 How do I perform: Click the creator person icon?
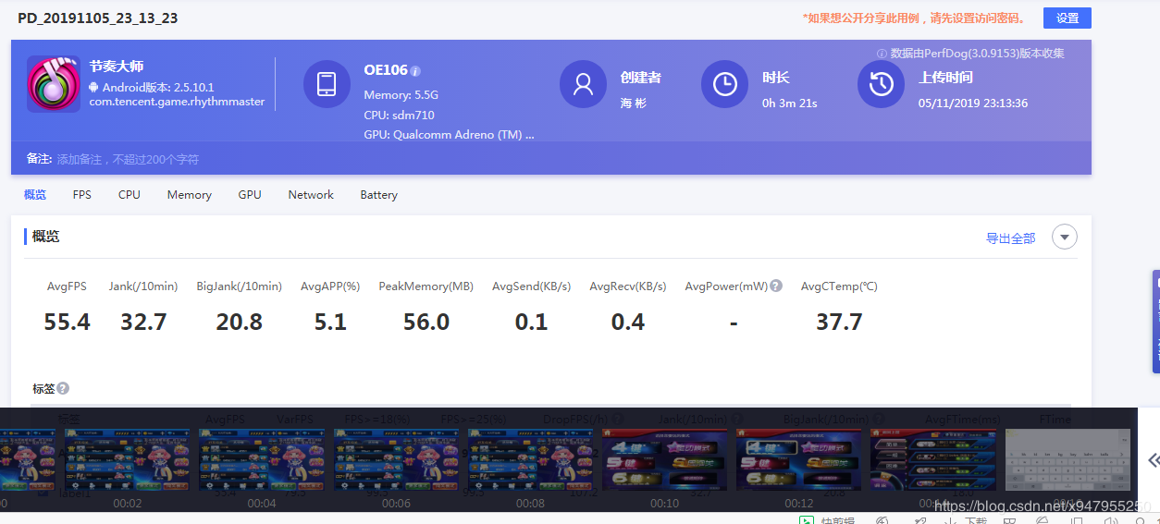click(583, 84)
